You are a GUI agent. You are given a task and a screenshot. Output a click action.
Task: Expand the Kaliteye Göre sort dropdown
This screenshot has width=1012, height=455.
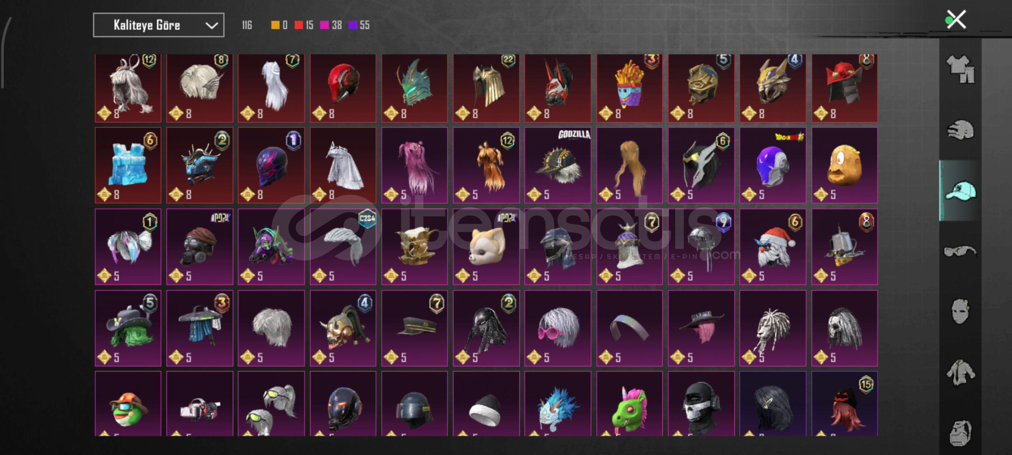(158, 25)
